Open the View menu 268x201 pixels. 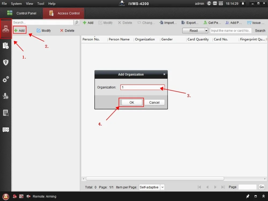tap(29, 3)
